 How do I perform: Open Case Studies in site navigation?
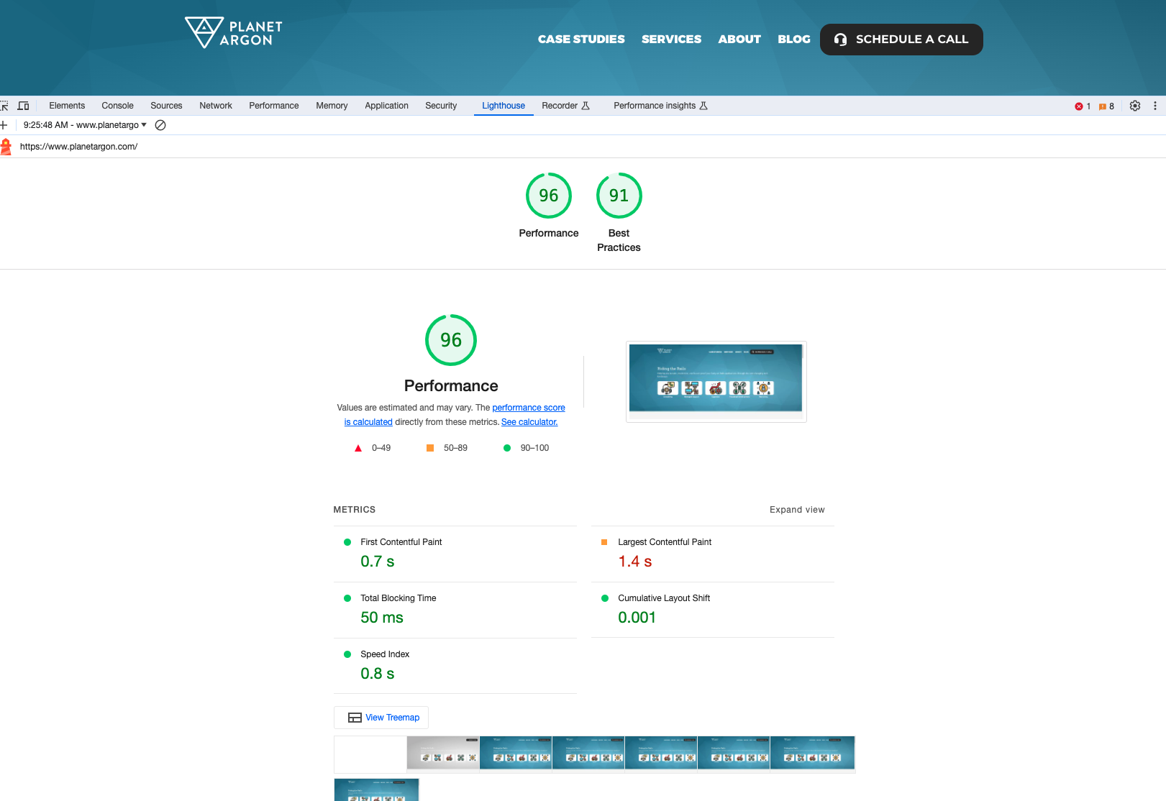click(x=581, y=40)
